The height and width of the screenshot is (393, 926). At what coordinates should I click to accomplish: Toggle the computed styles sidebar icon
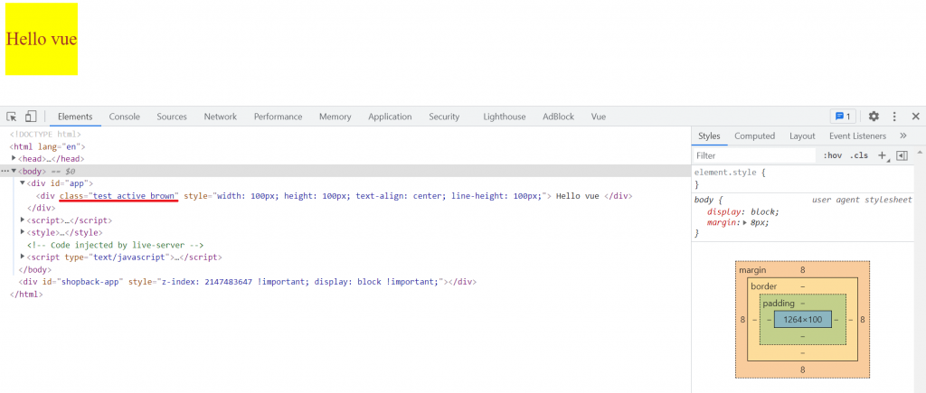pos(902,155)
